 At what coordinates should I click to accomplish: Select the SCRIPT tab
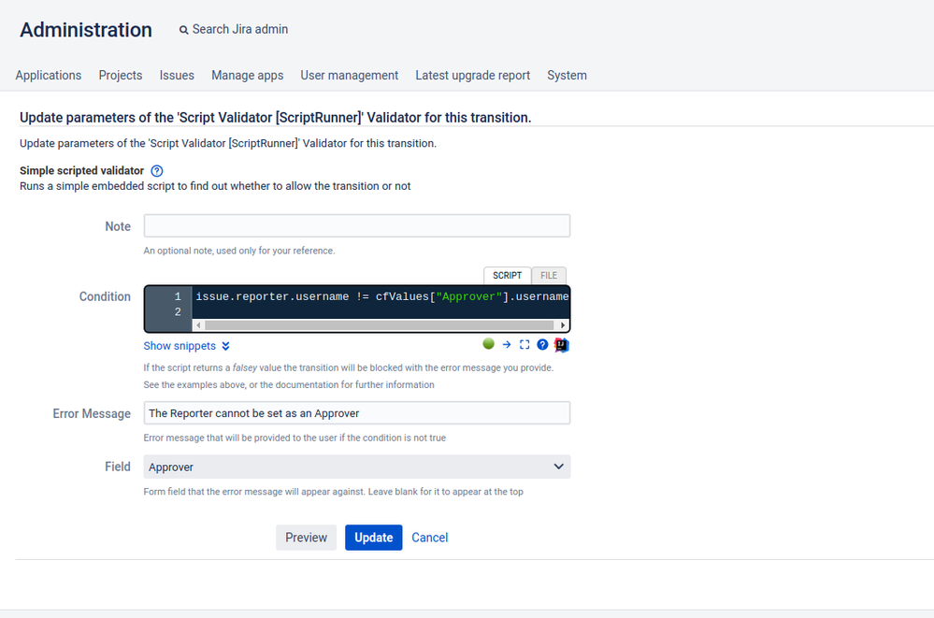pyautogui.click(x=507, y=275)
